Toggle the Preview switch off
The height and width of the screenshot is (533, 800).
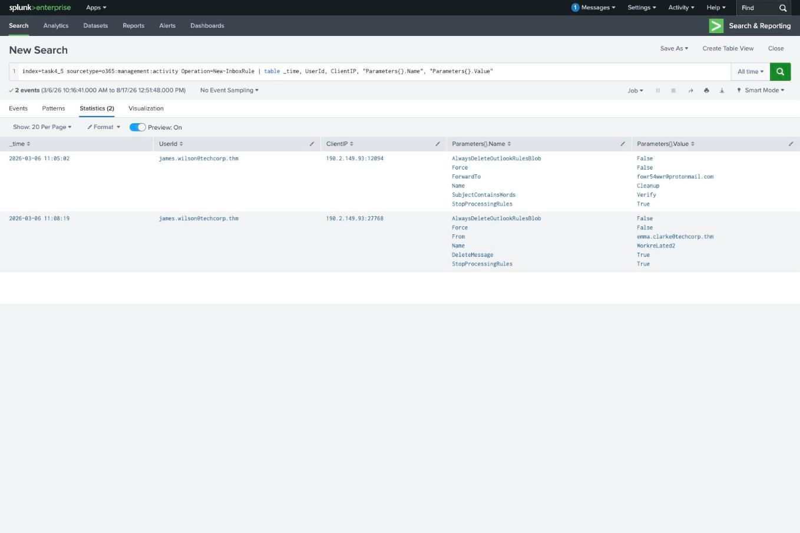137,127
